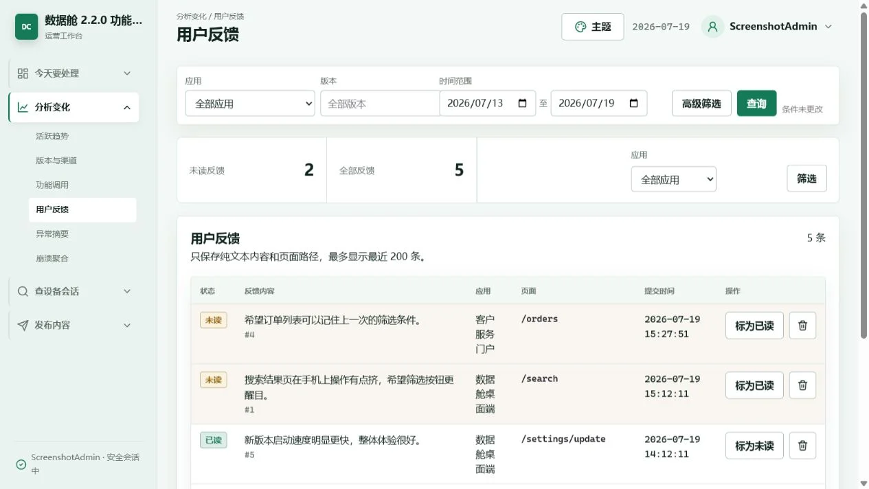Click the 全部反馈 count card
Screen dimensions: 869x489
pos(402,170)
